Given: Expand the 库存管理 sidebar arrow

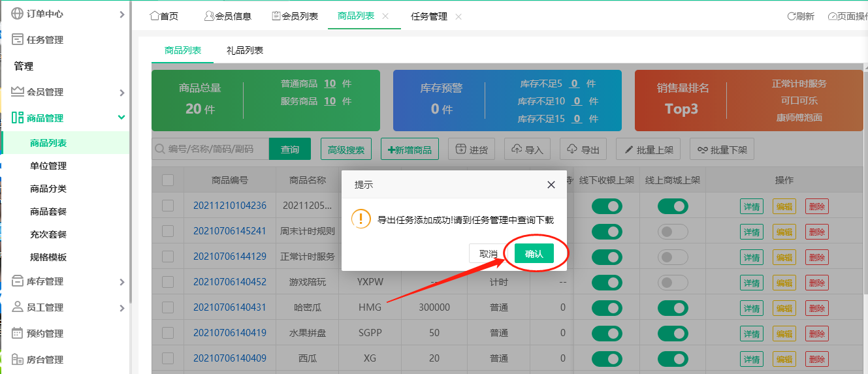Looking at the screenshot, I should [121, 281].
